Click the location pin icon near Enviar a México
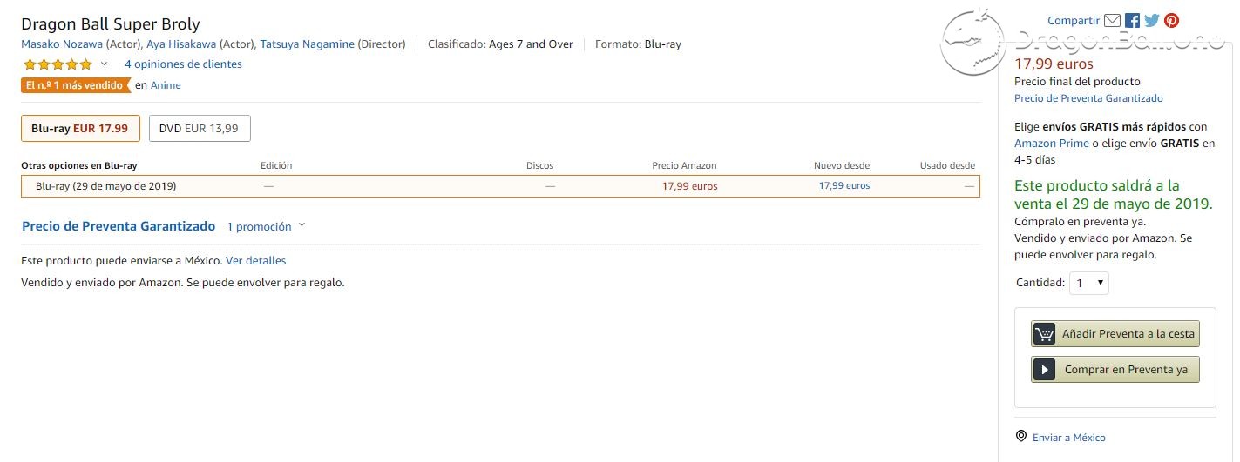Viewport: 1240px width, 462px height. click(x=1021, y=437)
